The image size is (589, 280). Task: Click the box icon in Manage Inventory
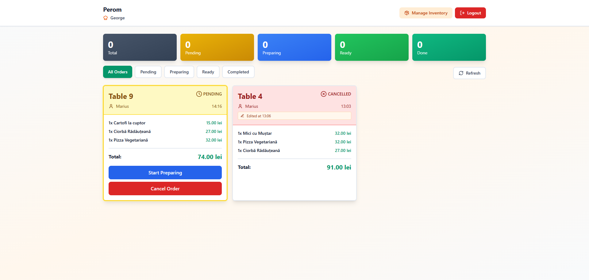click(407, 13)
